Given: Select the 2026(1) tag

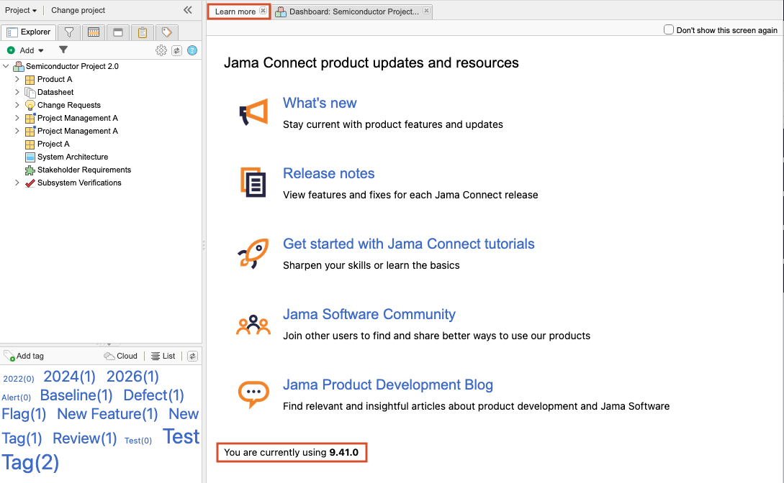Looking at the screenshot, I should 132,376.
